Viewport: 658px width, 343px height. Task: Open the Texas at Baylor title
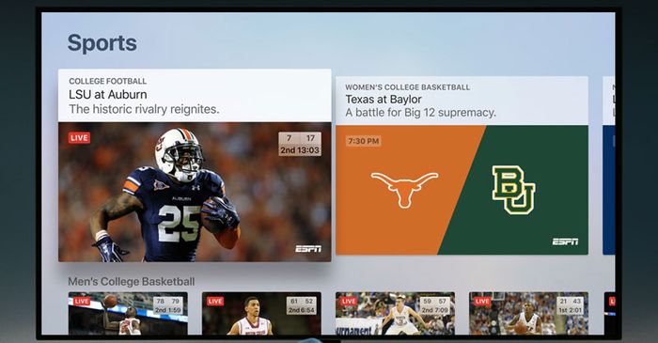(384, 100)
